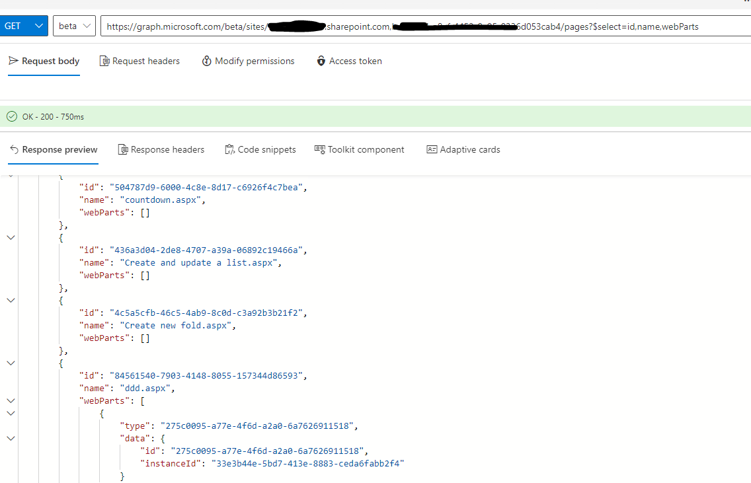Click the Toolkit component icon
The image size is (751, 483).
pyautogui.click(x=319, y=149)
